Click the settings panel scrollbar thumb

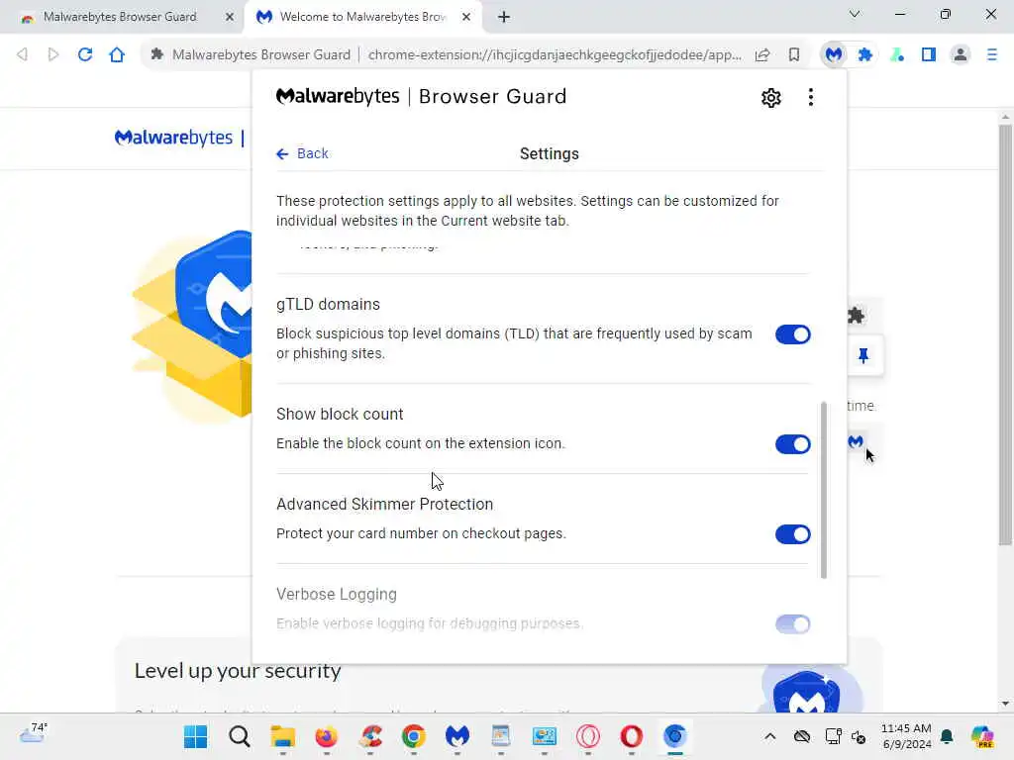pyautogui.click(x=823, y=490)
